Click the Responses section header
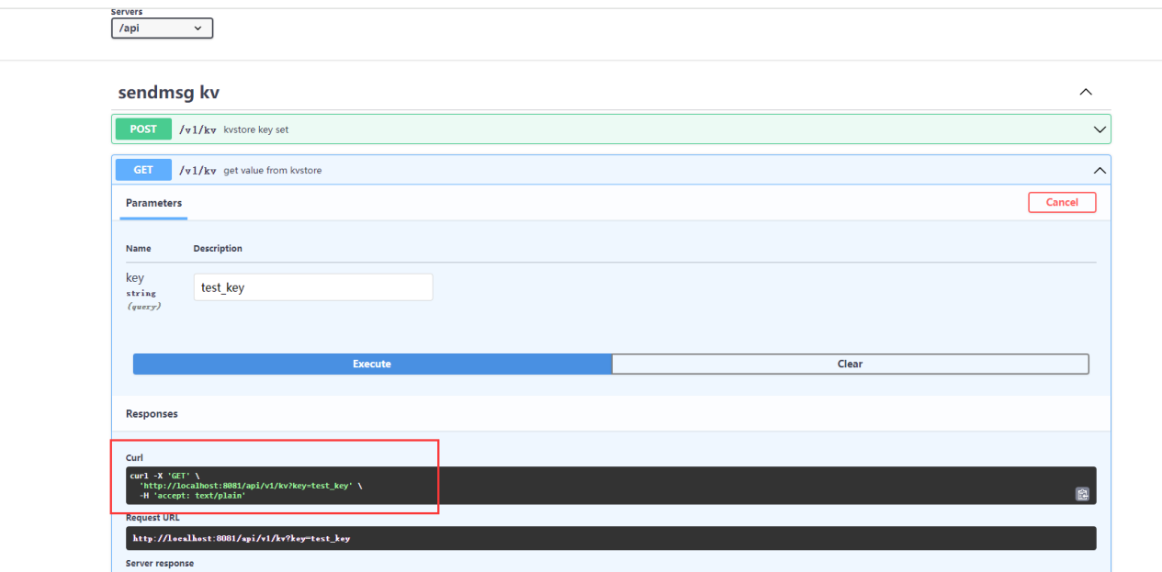The image size is (1162, 572). click(x=152, y=414)
